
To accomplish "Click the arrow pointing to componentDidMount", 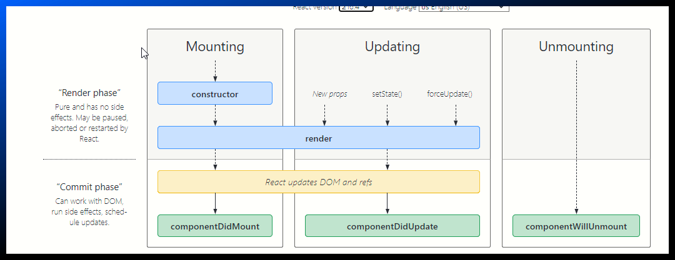I will pos(215,204).
